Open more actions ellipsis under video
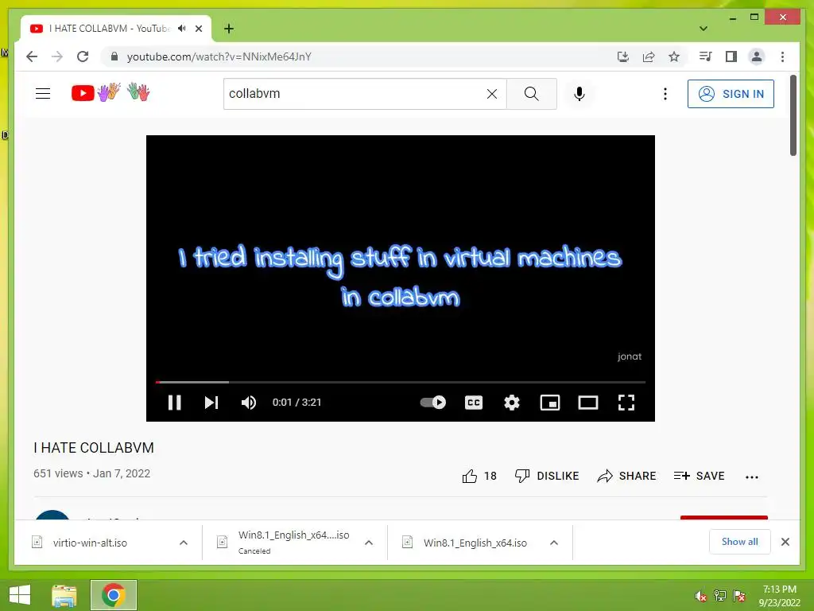This screenshot has width=814, height=611. 752,477
